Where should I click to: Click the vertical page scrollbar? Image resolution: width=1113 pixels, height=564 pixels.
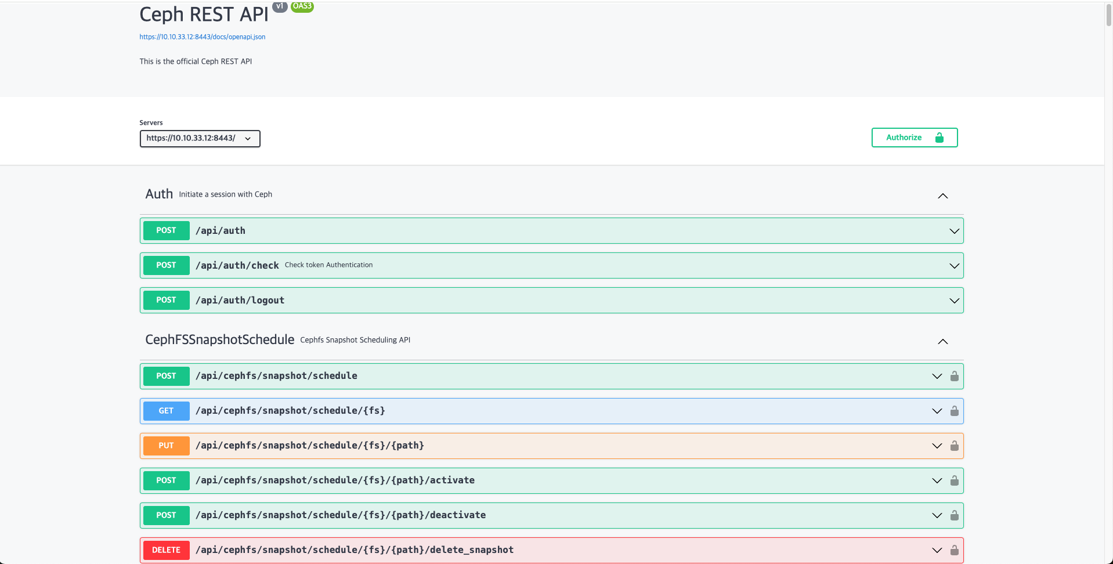pos(1108,15)
